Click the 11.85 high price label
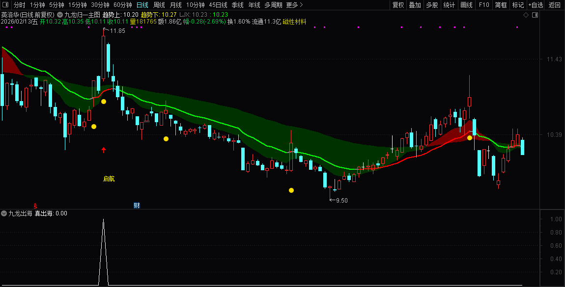Viewport: 565px width, 287px height. click(117, 31)
